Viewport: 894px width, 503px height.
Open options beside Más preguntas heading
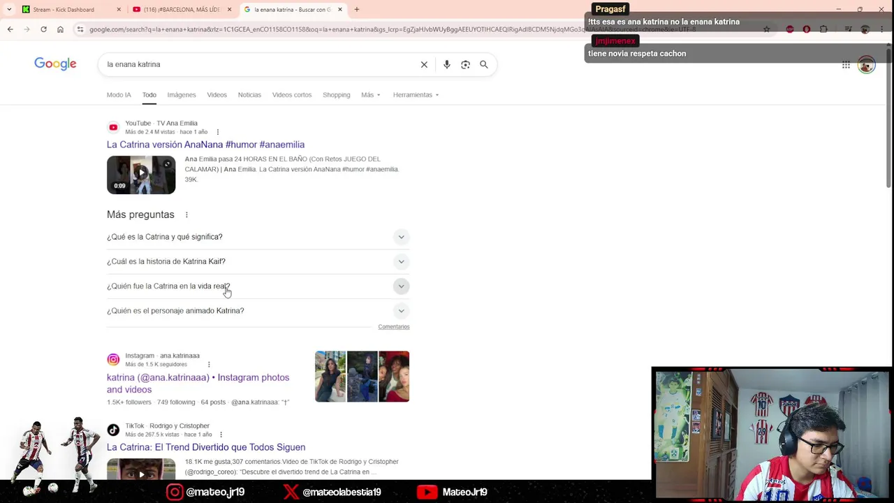pyautogui.click(x=186, y=214)
